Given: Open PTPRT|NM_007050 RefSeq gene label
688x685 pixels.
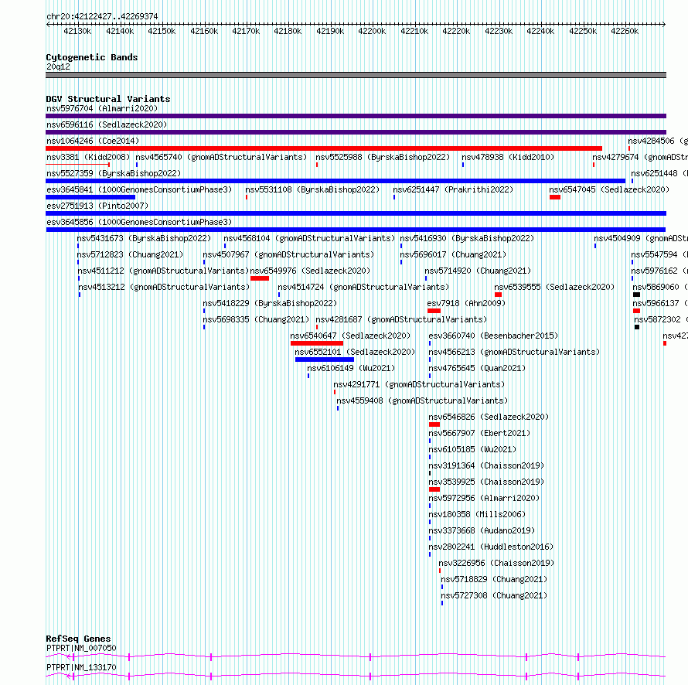Looking at the screenshot, I should [x=81, y=648].
